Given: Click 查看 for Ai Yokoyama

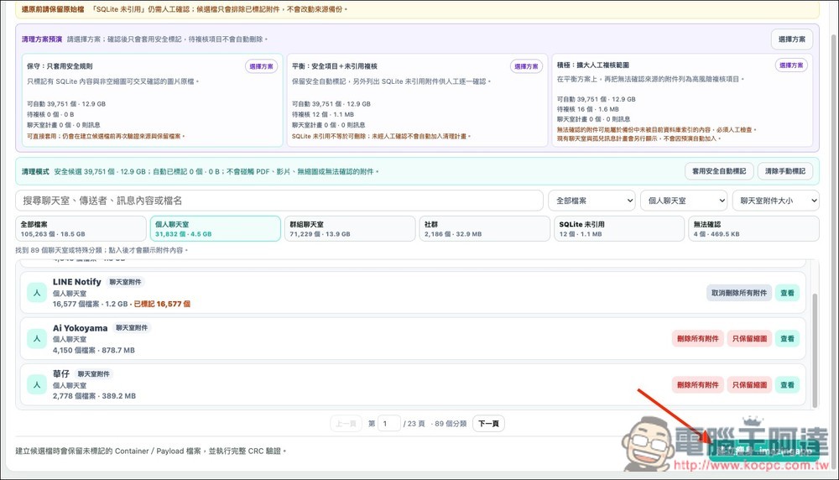Looking at the screenshot, I should (787, 339).
